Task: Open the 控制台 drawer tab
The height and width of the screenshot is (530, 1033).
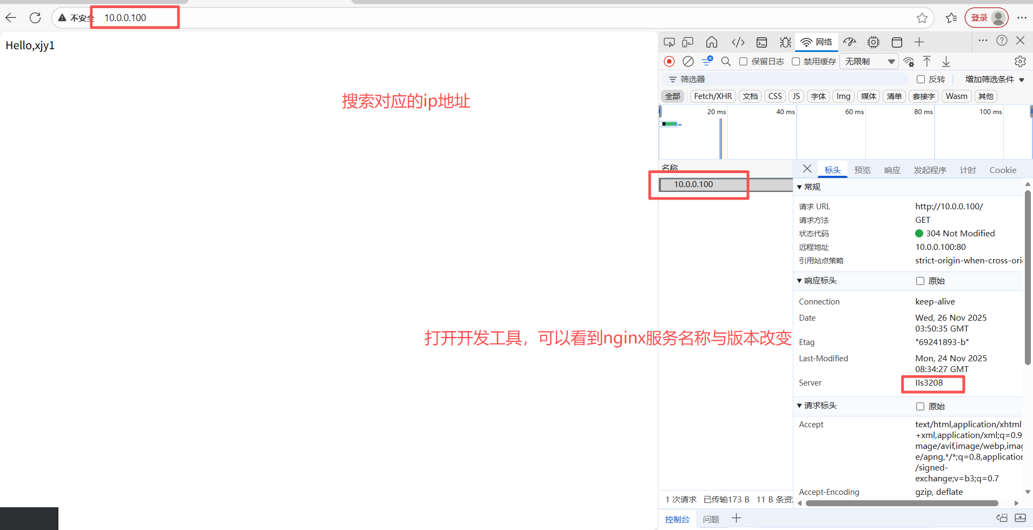Action: 677,519
